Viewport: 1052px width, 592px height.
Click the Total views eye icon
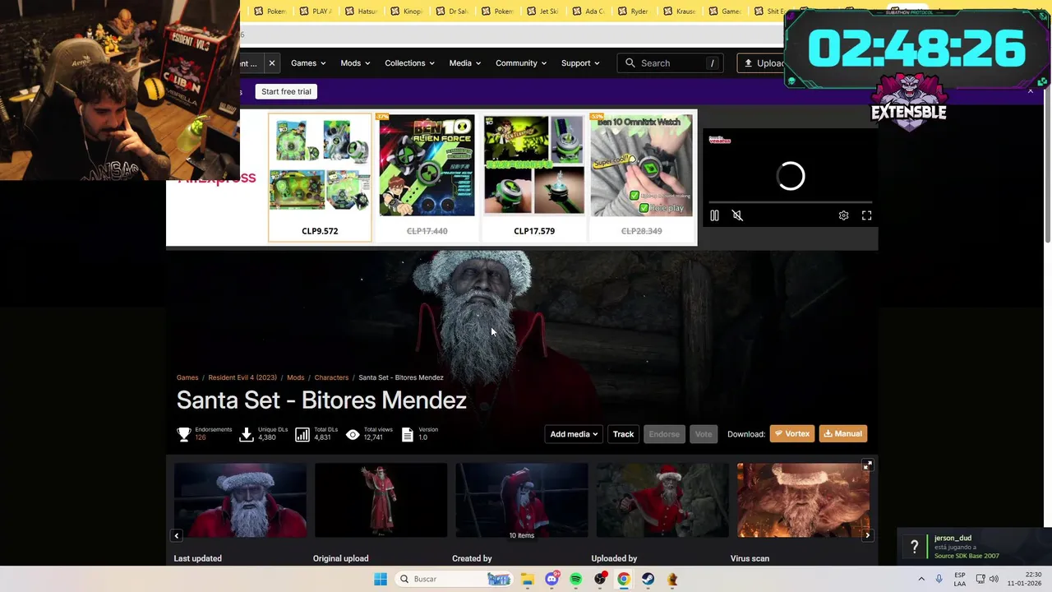pyautogui.click(x=353, y=434)
